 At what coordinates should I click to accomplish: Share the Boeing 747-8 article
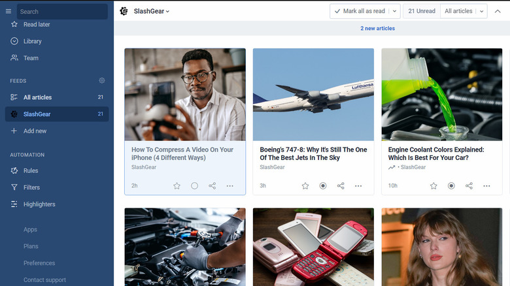click(341, 186)
